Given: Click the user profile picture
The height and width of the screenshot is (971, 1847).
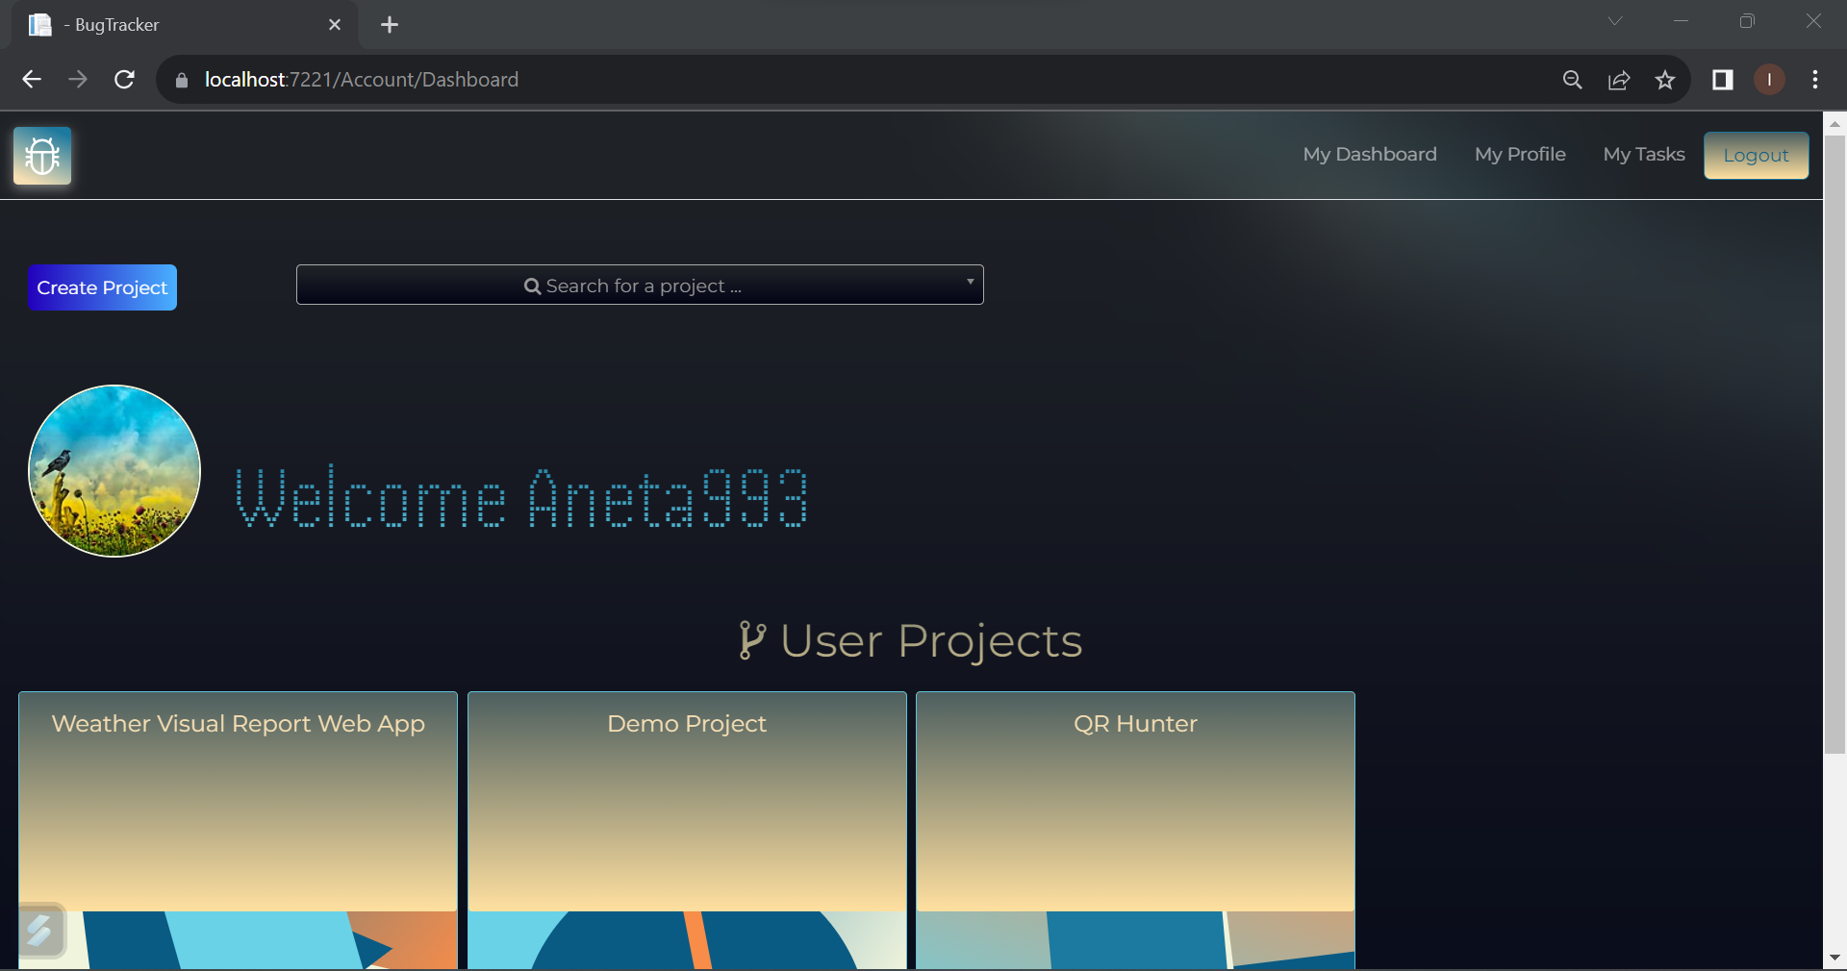Looking at the screenshot, I should (x=114, y=471).
